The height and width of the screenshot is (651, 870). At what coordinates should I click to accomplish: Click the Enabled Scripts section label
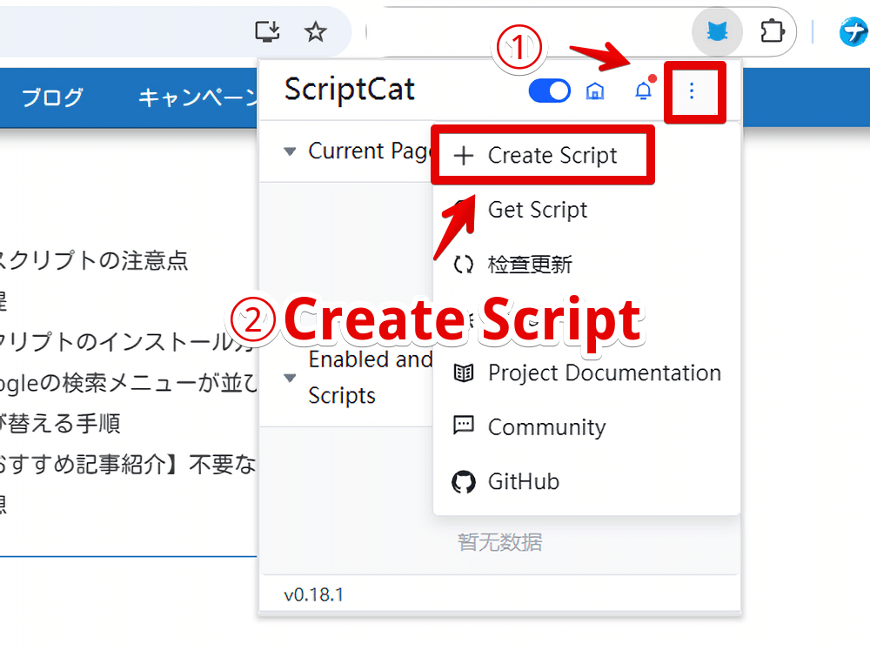tap(370, 378)
